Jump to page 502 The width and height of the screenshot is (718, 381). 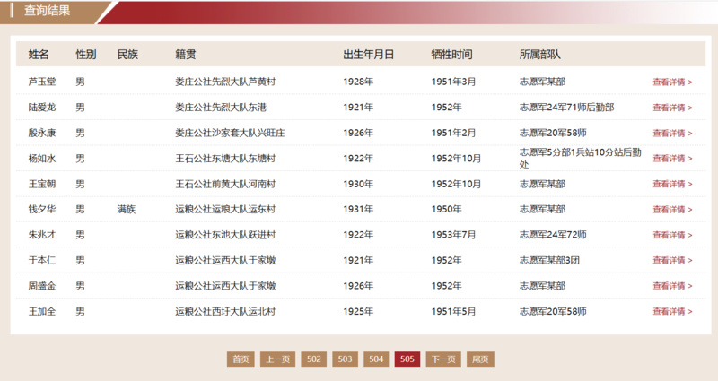pos(314,359)
